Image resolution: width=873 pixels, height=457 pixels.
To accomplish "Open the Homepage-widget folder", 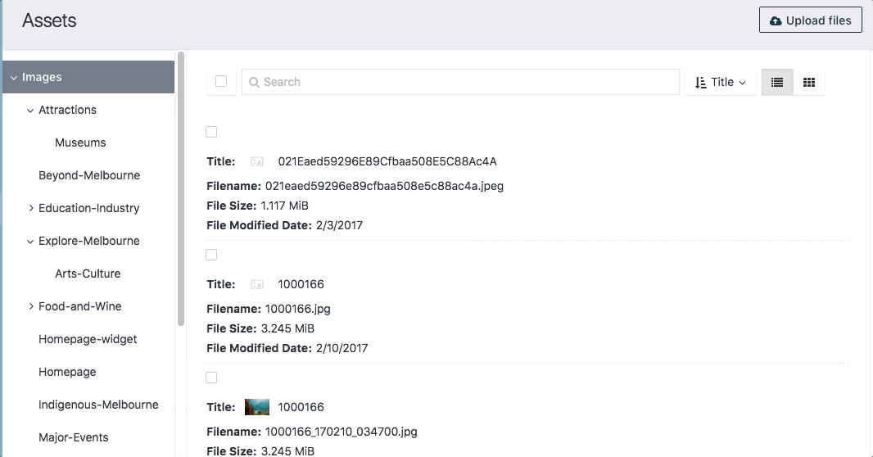I will point(88,339).
